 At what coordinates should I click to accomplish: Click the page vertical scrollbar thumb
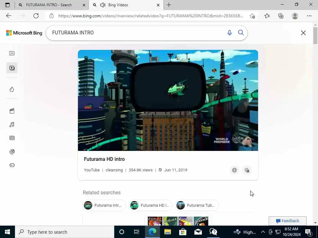315,35
